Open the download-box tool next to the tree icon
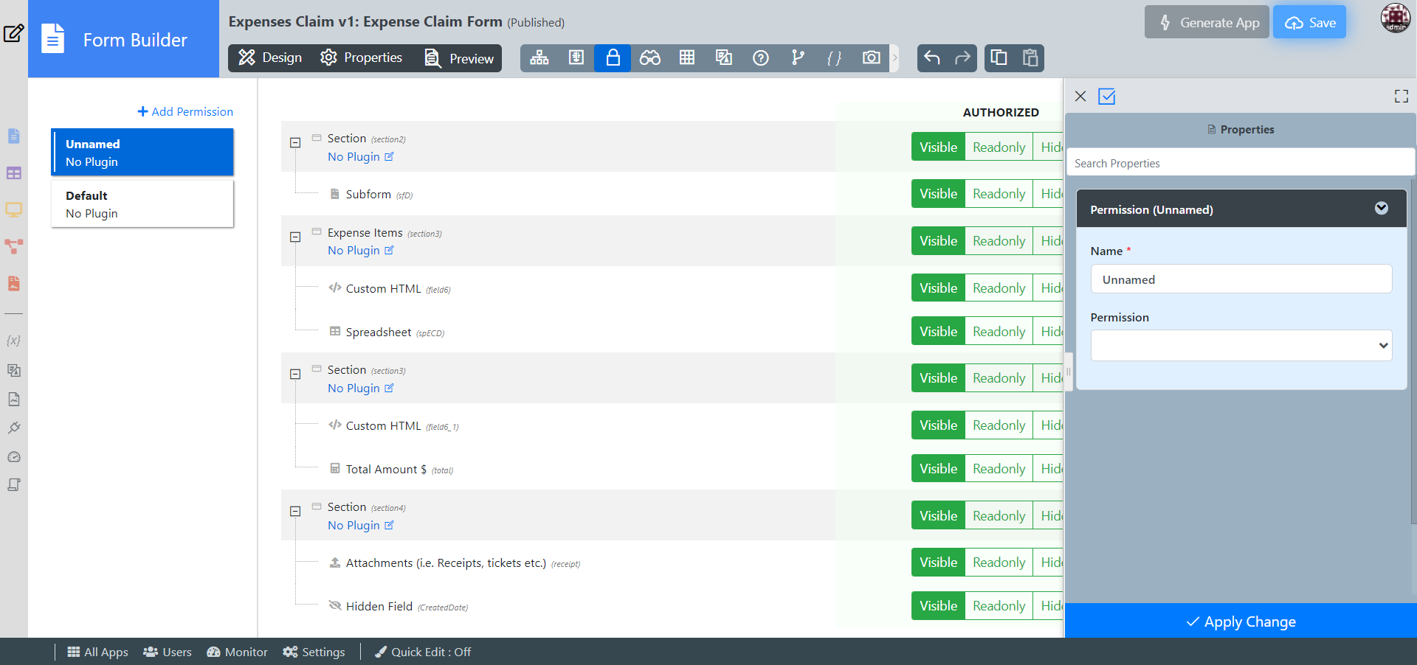The width and height of the screenshot is (1417, 665). point(576,58)
